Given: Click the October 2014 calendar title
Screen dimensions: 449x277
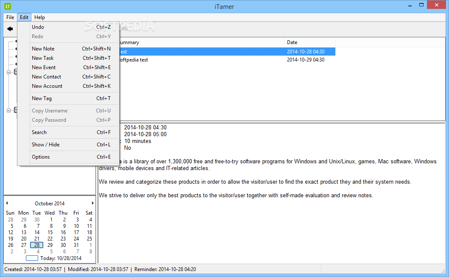Looking at the screenshot, I should [50, 203].
